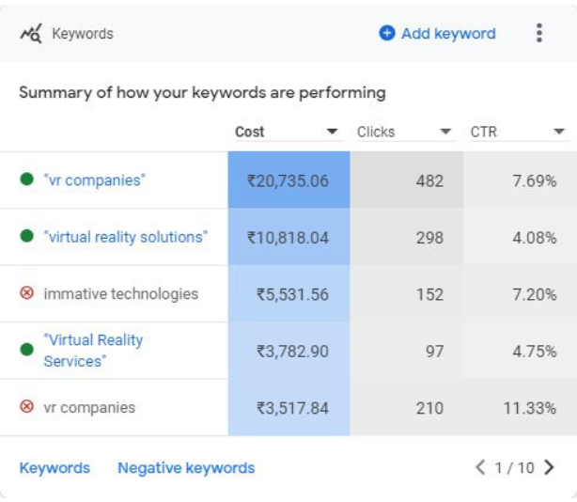Click red removed icon beside vr companies

pos(26,407)
